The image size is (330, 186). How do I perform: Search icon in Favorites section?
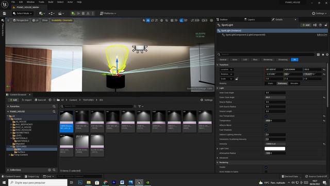click(54, 106)
